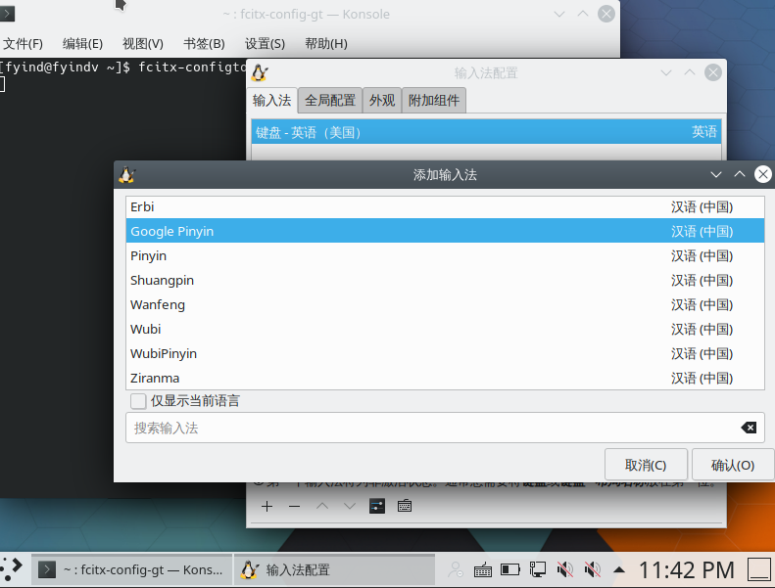Enable only show current language checkbox

[138, 401]
